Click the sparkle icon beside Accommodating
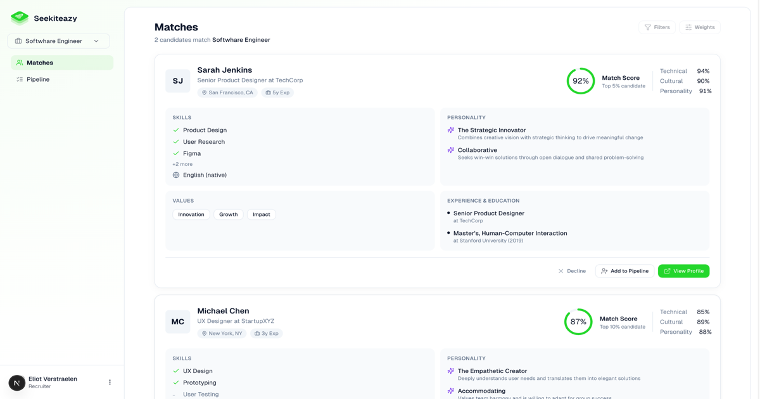 point(451,391)
